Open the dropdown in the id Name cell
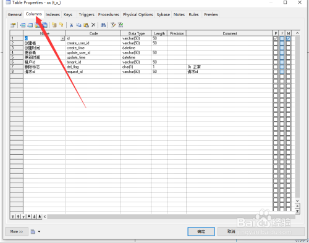The width and height of the screenshot is (309, 243). click(x=62, y=38)
